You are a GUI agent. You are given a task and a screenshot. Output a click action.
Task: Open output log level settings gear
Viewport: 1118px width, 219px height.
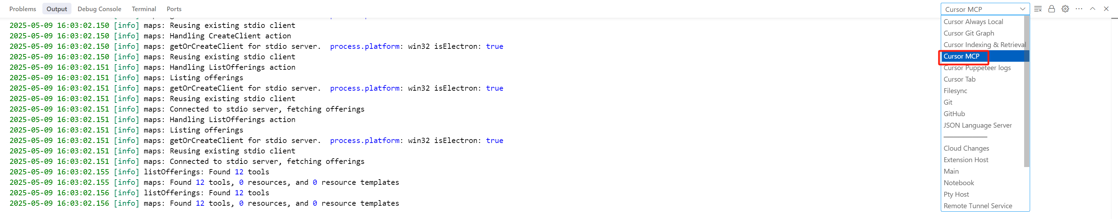pyautogui.click(x=1065, y=9)
